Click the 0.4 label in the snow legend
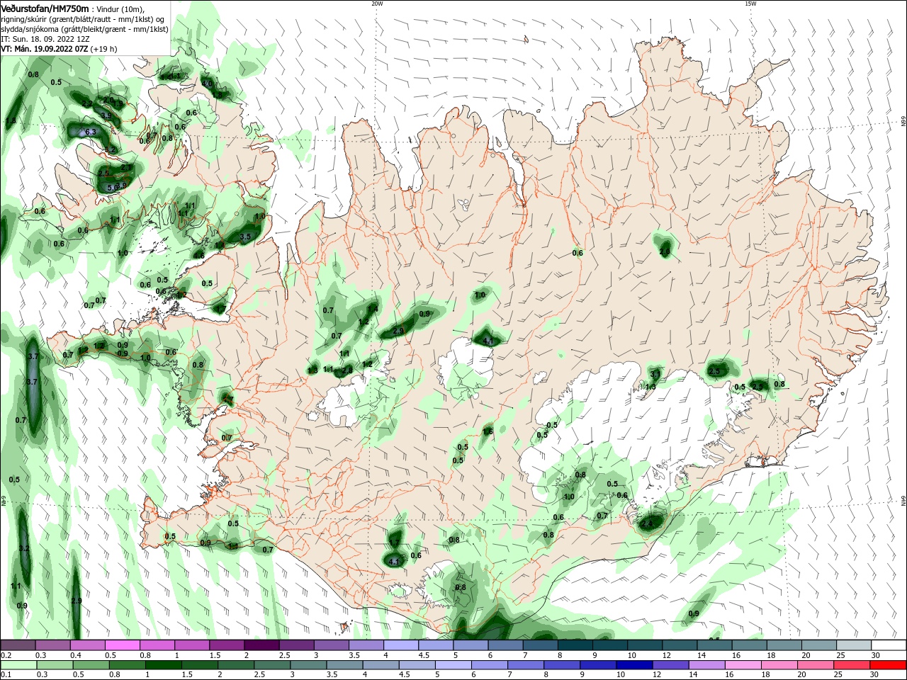The height and width of the screenshot is (680, 907). pyautogui.click(x=76, y=655)
